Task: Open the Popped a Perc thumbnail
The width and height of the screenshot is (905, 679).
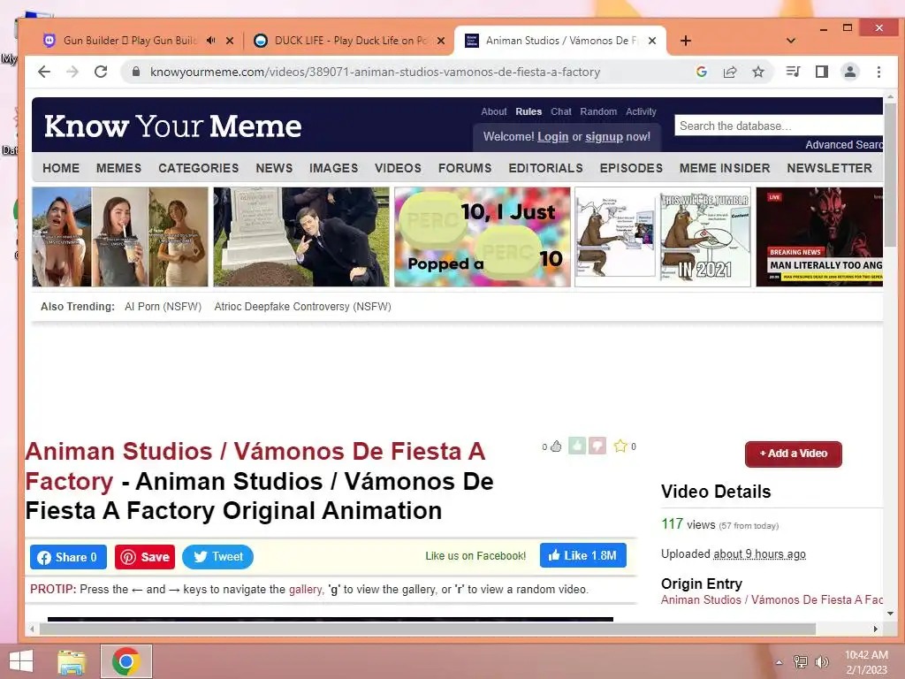Action: [483, 237]
